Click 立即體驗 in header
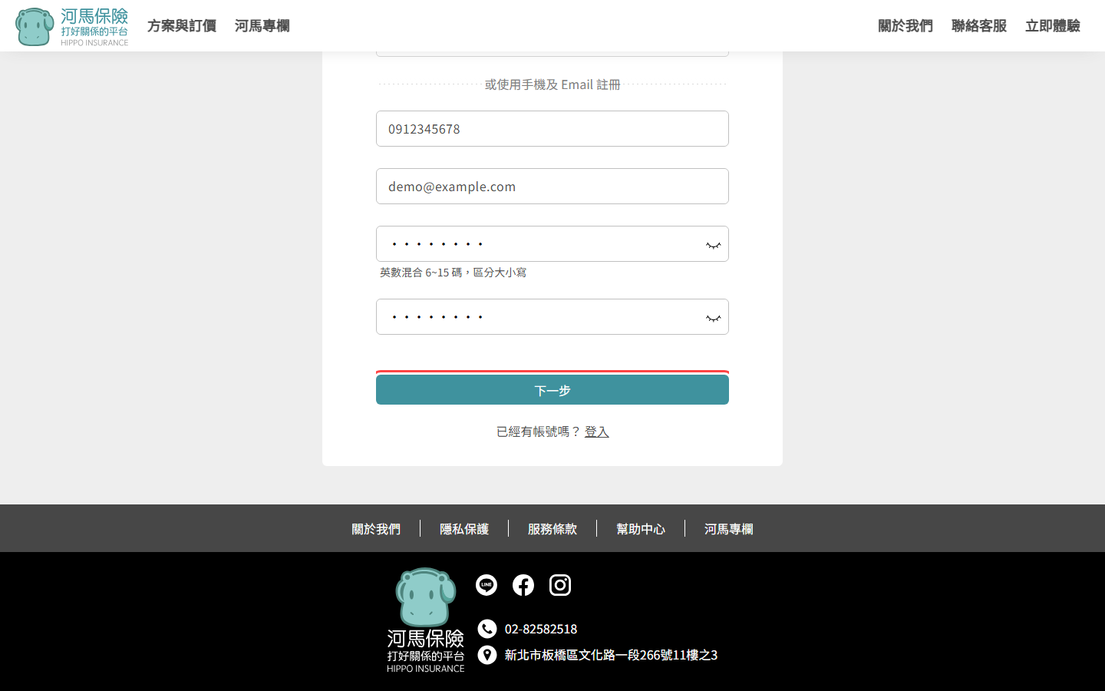1105x691 pixels. pyautogui.click(x=1053, y=26)
